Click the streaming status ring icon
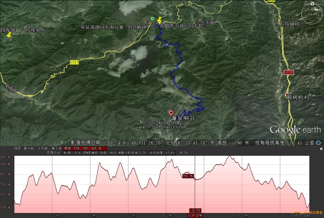Screen dimensions: 324x218 [x=318, y=142]
